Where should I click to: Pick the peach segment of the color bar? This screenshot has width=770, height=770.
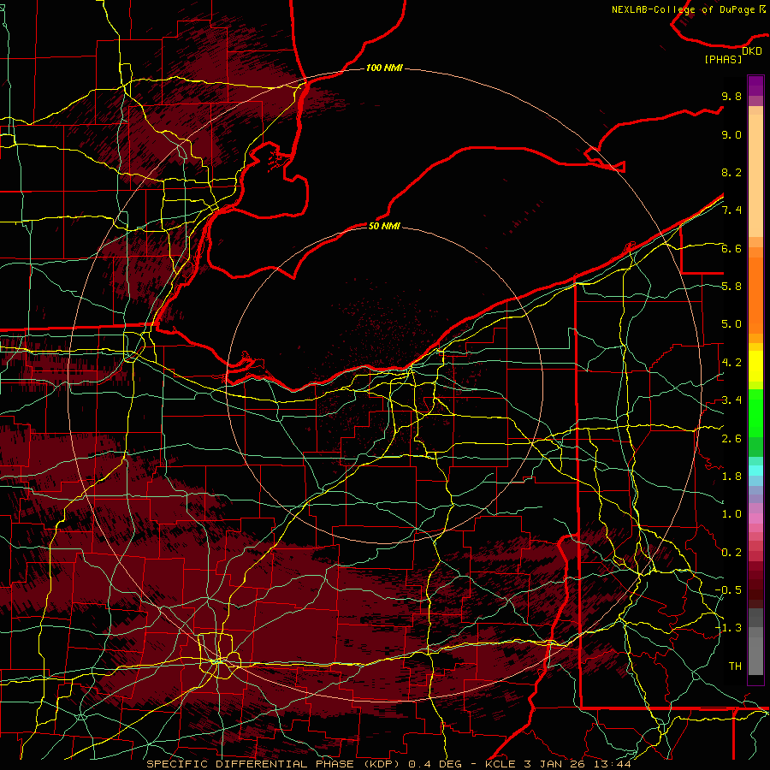click(755, 175)
